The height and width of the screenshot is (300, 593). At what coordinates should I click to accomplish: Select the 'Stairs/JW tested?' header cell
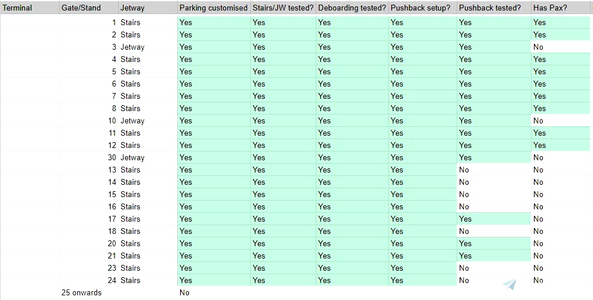(283, 8)
